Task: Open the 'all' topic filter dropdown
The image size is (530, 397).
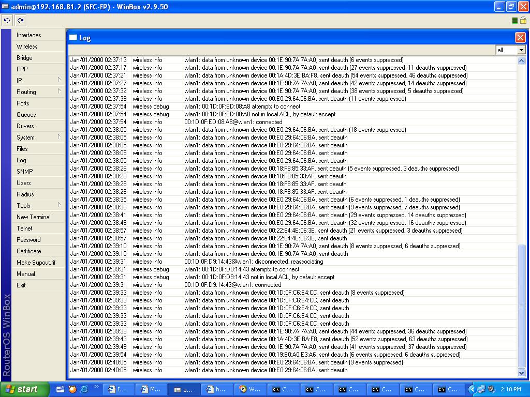Action: (x=521, y=50)
